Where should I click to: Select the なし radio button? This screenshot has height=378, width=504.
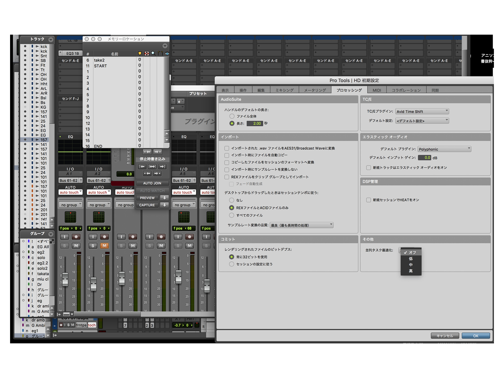click(232, 200)
